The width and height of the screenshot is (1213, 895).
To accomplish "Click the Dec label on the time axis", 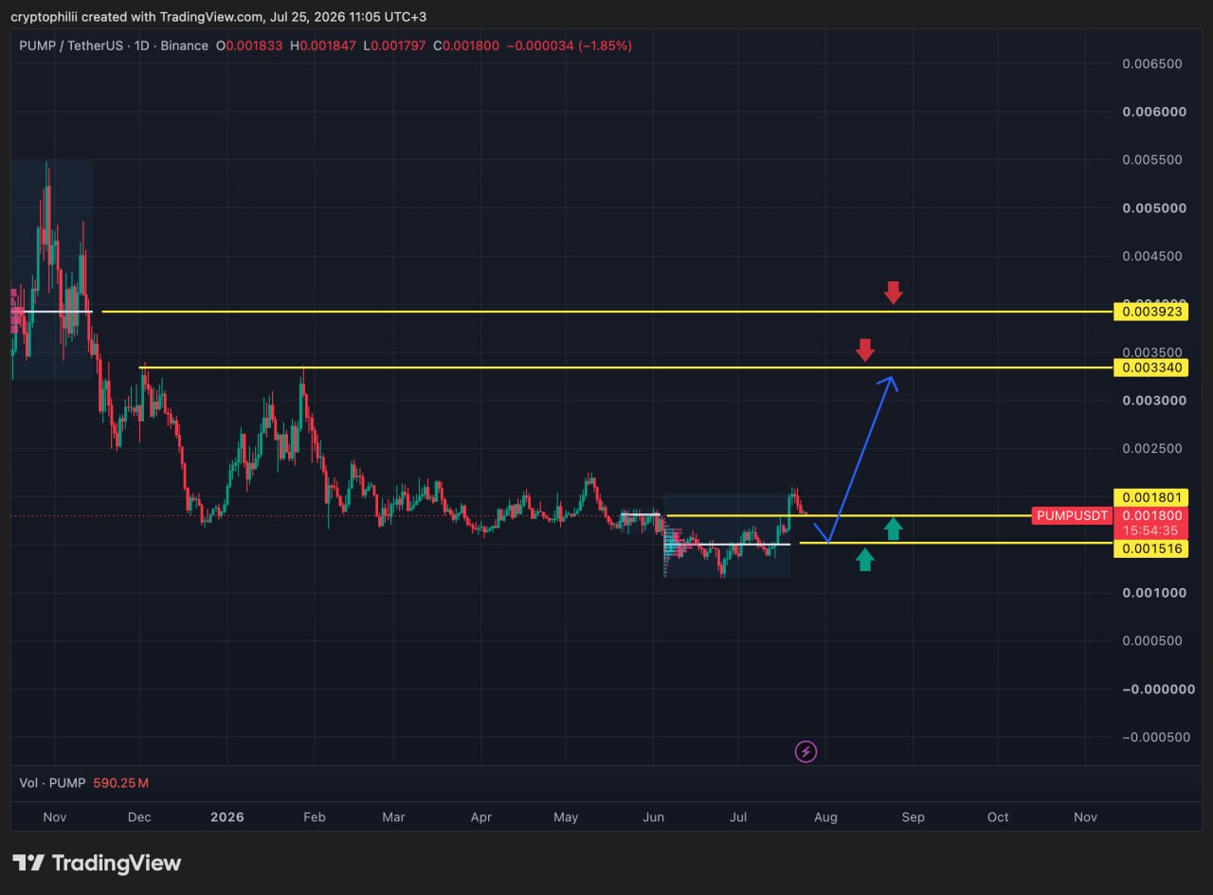I will coord(139,817).
